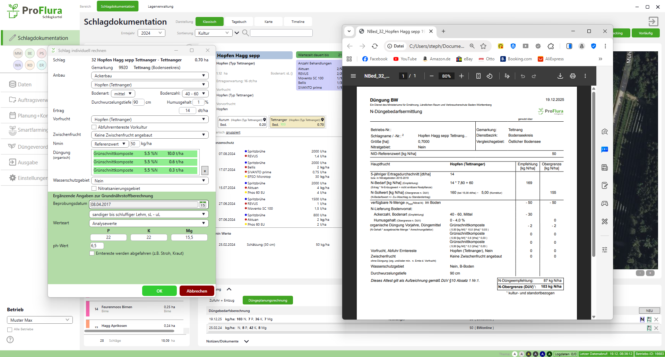Toggle the Nitratsanierungsgebiet checkbox

(x=94, y=189)
